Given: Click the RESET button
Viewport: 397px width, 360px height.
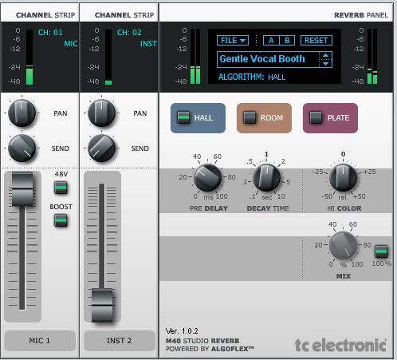Looking at the screenshot, I should pos(316,41).
